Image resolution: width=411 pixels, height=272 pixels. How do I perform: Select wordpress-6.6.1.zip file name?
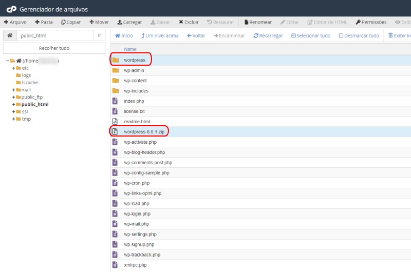pyautogui.click(x=144, y=132)
